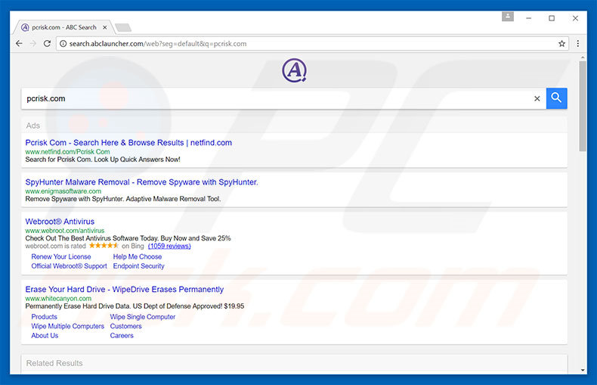
Task: Open Endpoint Security sitelink
Action: [138, 266]
